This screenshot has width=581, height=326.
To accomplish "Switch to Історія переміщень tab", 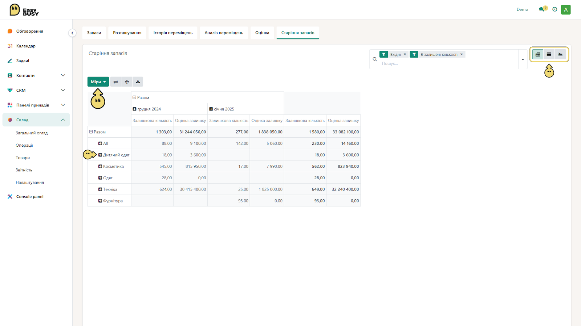I will click(173, 33).
